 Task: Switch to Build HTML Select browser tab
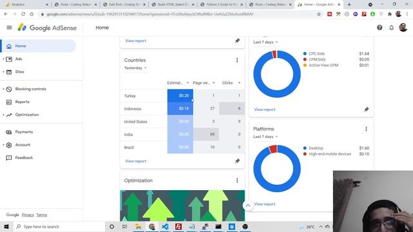click(x=173, y=5)
